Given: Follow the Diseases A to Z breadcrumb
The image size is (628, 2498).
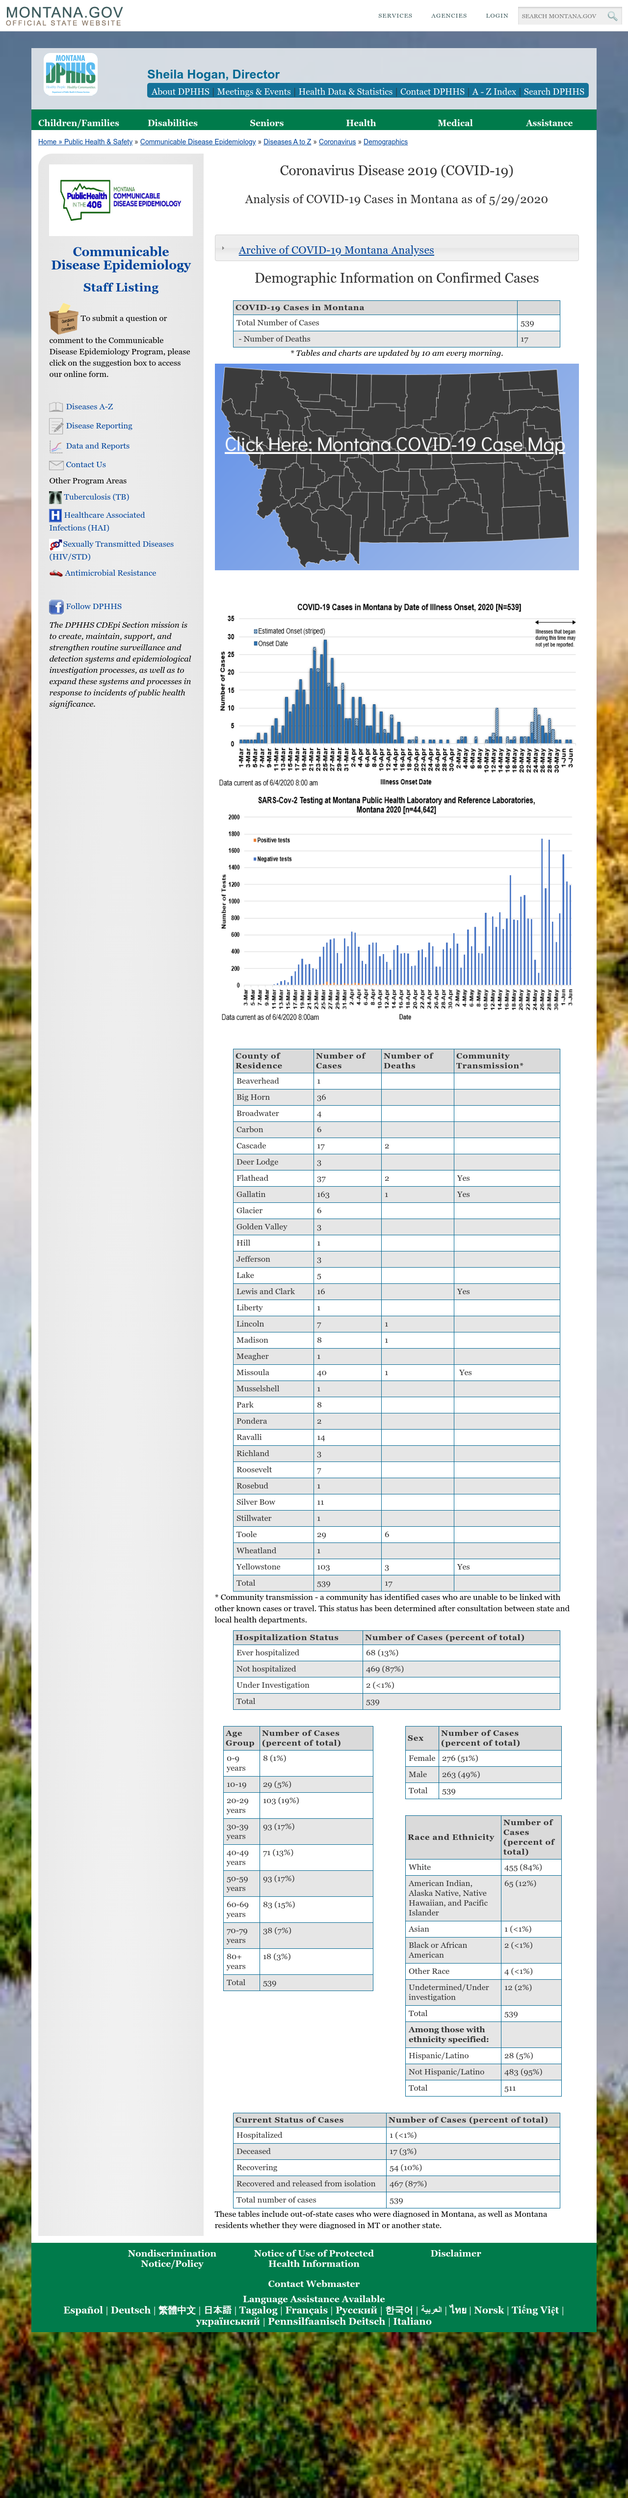Looking at the screenshot, I should point(288,142).
